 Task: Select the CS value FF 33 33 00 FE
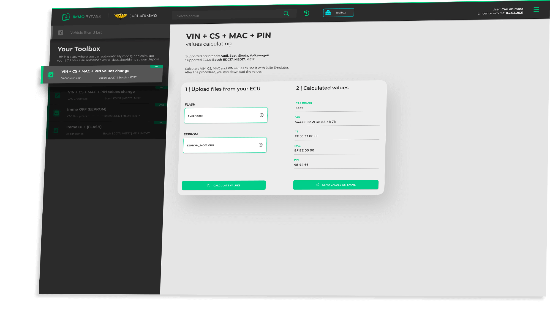click(x=307, y=136)
